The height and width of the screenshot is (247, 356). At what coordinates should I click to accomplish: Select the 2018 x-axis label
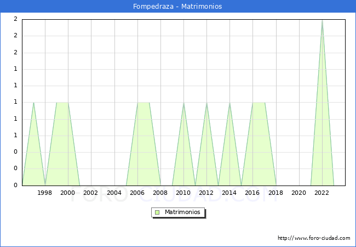[x=276, y=193]
